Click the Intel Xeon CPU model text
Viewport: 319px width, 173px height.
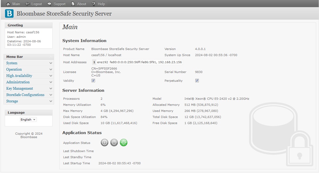[217, 99]
